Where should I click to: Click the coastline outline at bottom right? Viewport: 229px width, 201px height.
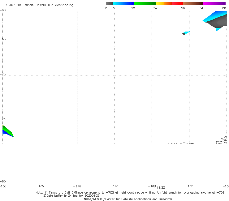(x=222, y=140)
